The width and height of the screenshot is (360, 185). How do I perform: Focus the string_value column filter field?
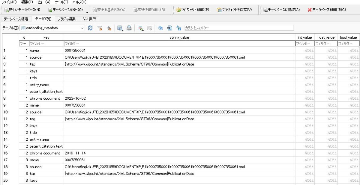pyautogui.click(x=179, y=44)
